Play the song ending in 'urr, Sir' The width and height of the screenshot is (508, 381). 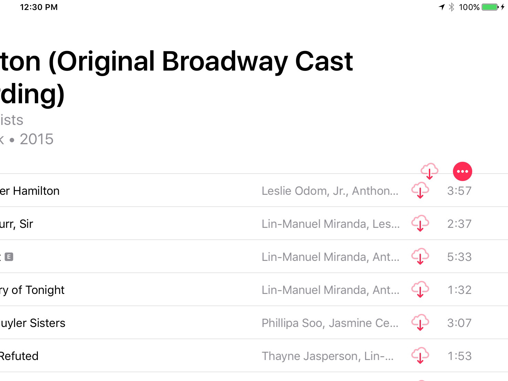pyautogui.click(x=17, y=224)
